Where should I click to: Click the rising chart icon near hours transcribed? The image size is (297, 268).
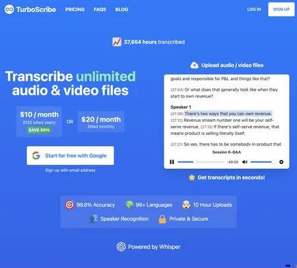(x=117, y=42)
